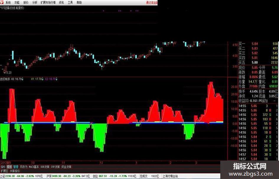Click the 买三 price 5.82
This screenshot has width=279, height=179.
(254, 53)
